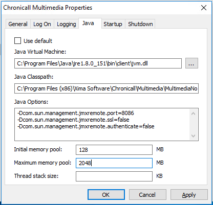Click the Apply button
The image size is (213, 205).
(189, 194)
